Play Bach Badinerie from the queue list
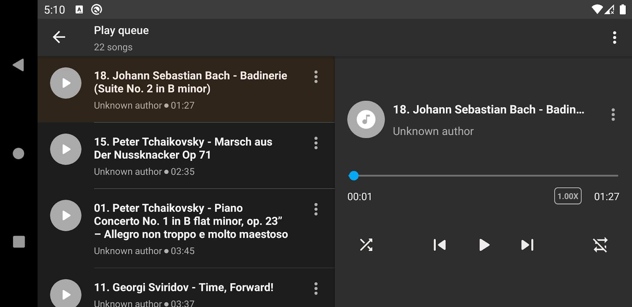The height and width of the screenshot is (307, 632). (x=66, y=83)
